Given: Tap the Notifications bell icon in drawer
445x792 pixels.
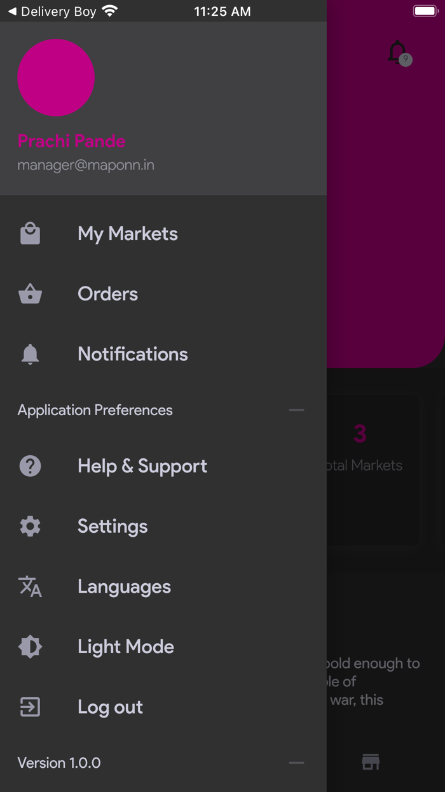Looking at the screenshot, I should [30, 355].
